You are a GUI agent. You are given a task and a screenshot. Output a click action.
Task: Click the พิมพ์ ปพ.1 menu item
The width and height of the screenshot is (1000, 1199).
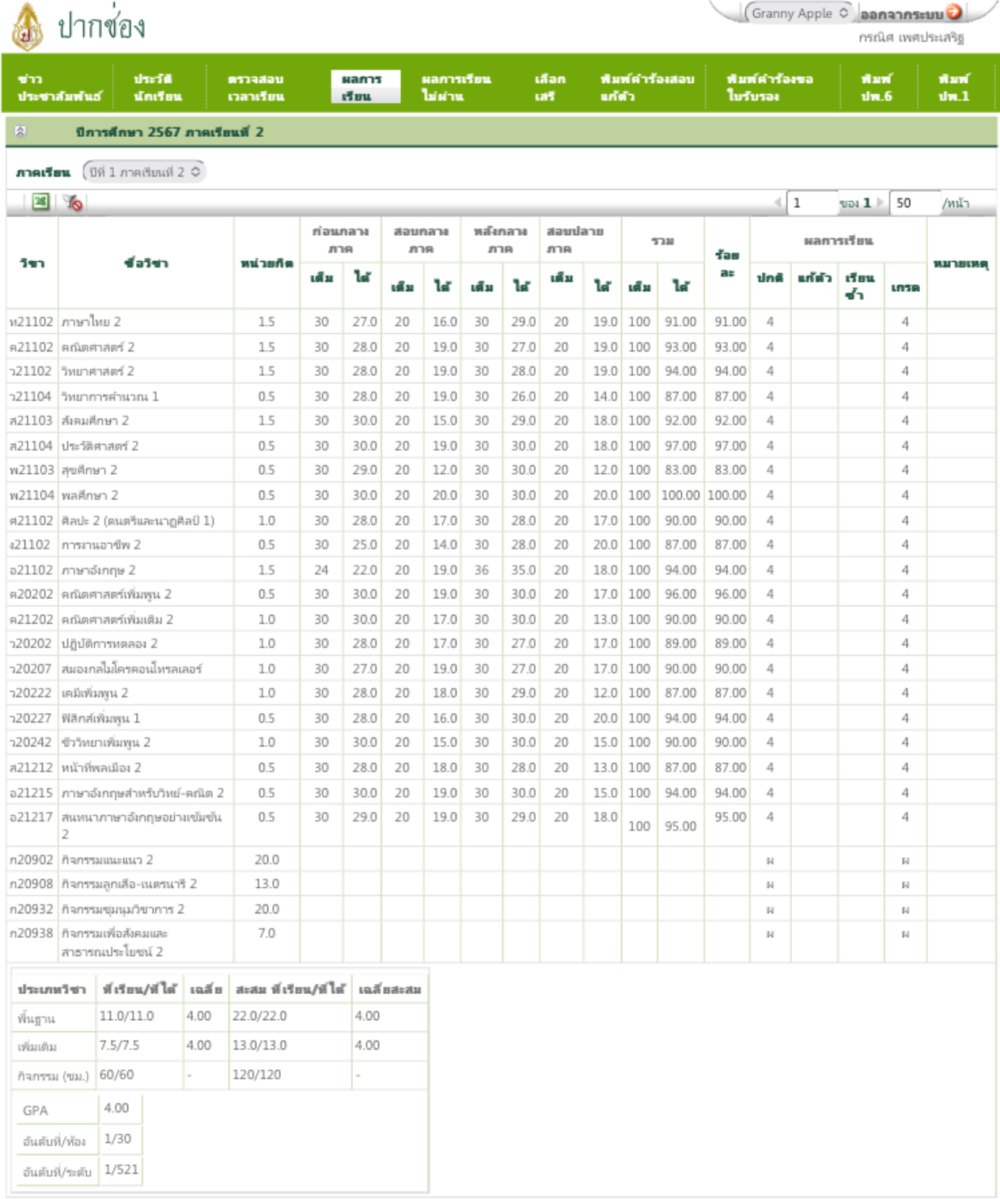[x=953, y=87]
